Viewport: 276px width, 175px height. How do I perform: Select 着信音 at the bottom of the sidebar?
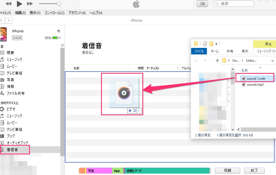[13, 150]
